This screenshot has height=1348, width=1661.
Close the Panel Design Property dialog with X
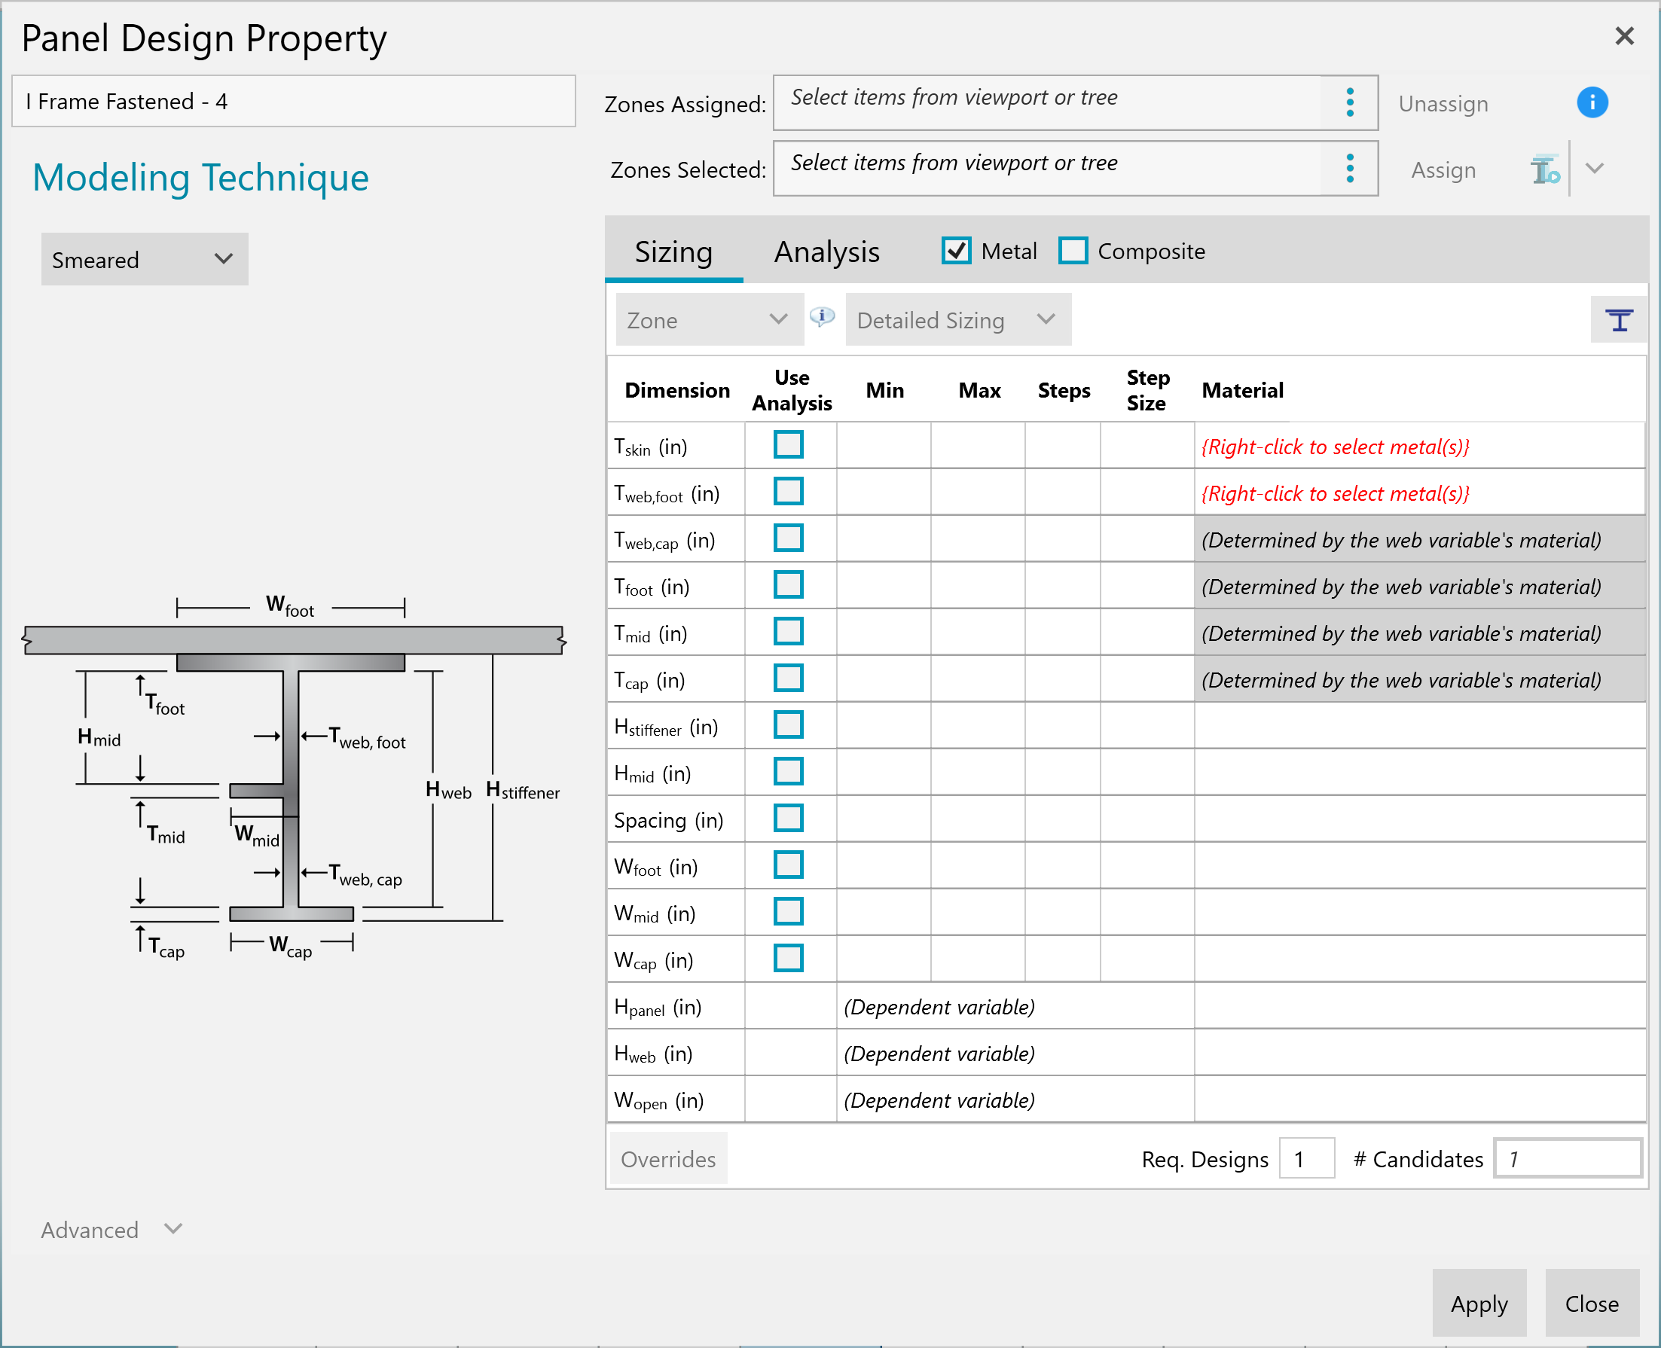point(1624,36)
